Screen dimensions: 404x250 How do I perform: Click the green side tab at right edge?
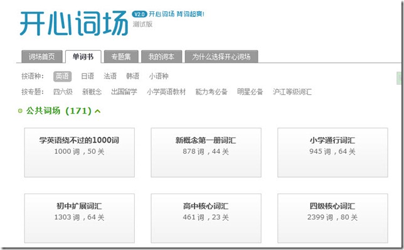(399, 78)
